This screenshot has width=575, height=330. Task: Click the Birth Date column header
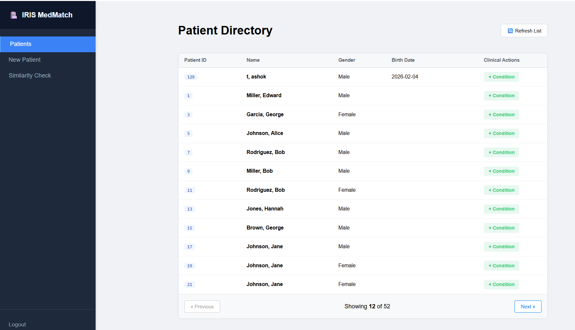(x=403, y=60)
